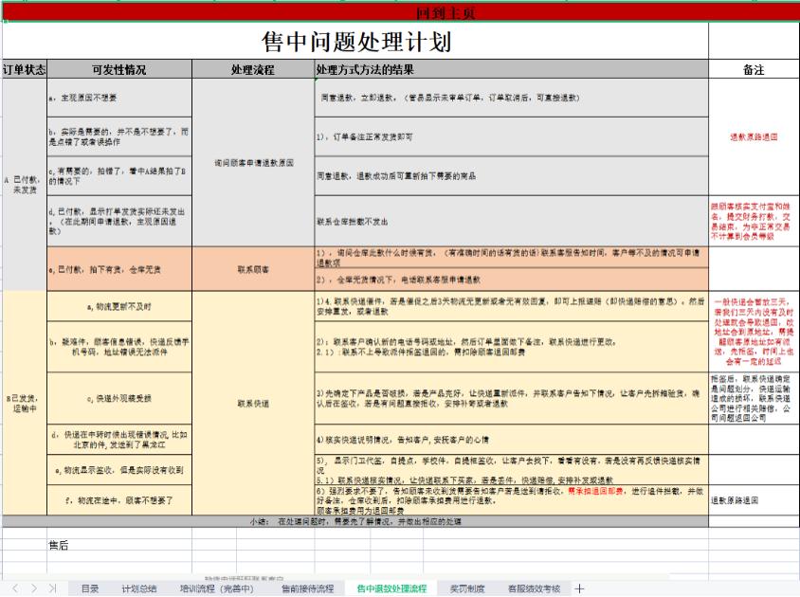Viewport: 800px width, 597px height.
Task: Click the next sheet arrow icon
Action: click(x=36, y=586)
